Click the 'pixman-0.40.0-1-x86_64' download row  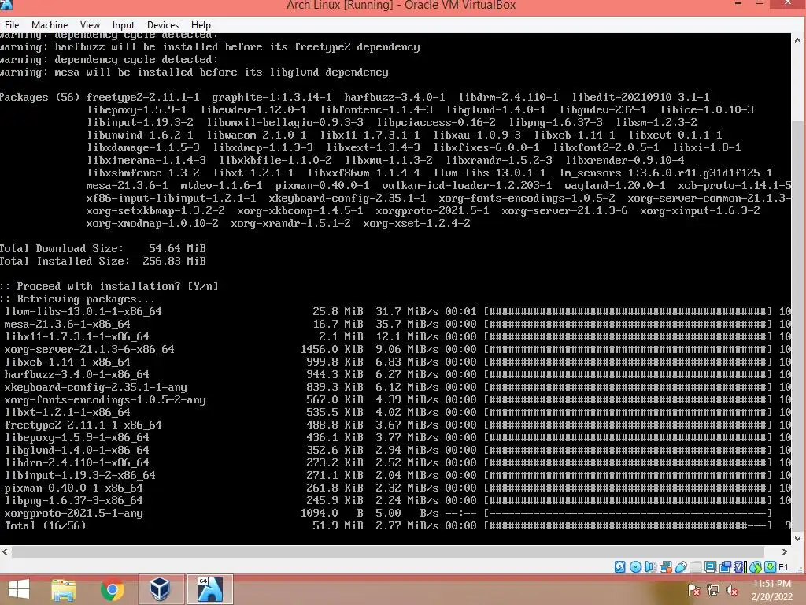395,488
